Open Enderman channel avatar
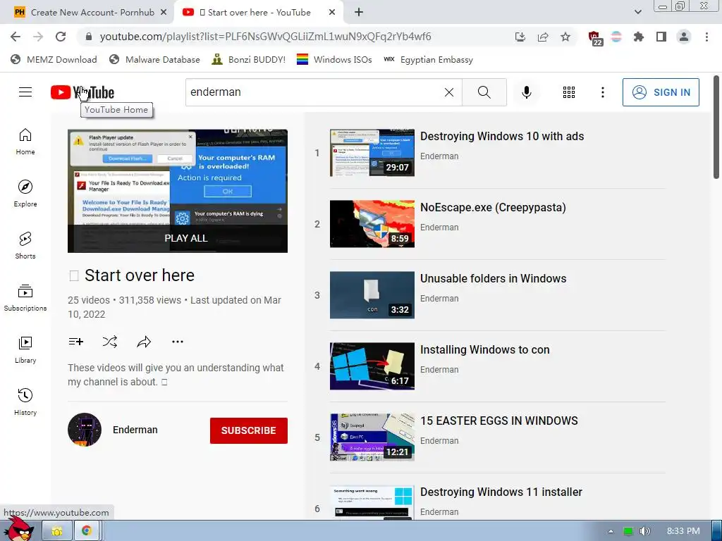The image size is (722, 541). click(85, 430)
